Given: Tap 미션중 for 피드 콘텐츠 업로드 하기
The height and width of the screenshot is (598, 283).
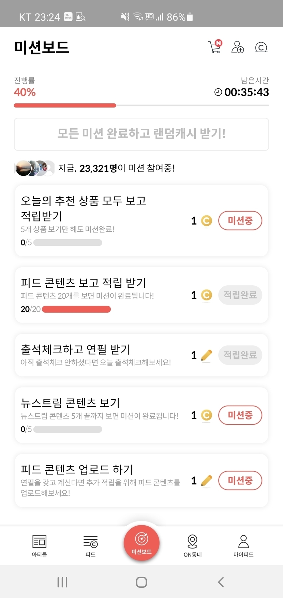Looking at the screenshot, I should pyautogui.click(x=240, y=481).
